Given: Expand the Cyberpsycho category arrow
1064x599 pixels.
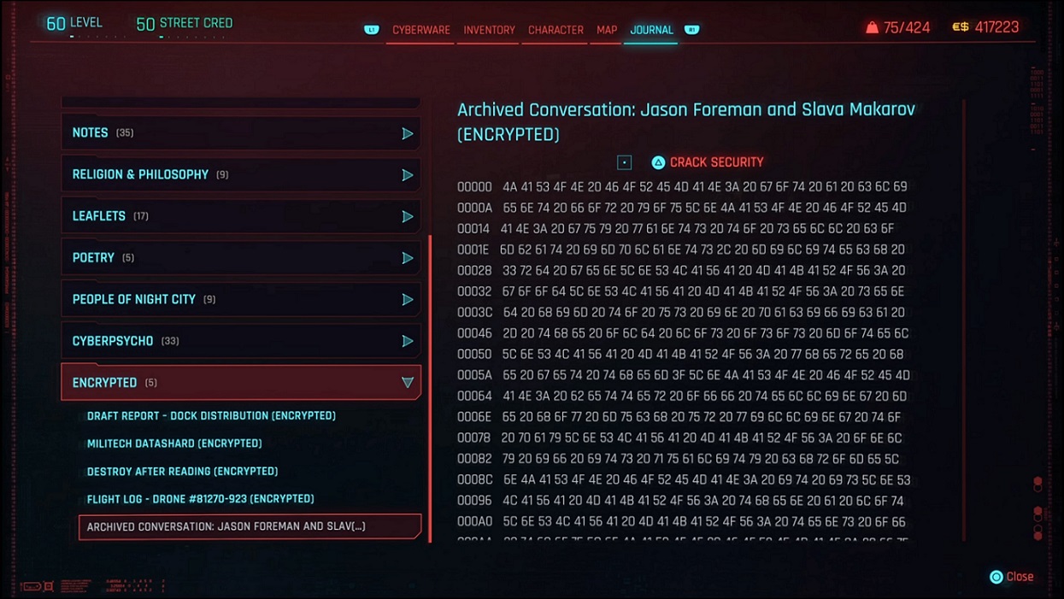Looking at the screenshot, I should point(408,341).
